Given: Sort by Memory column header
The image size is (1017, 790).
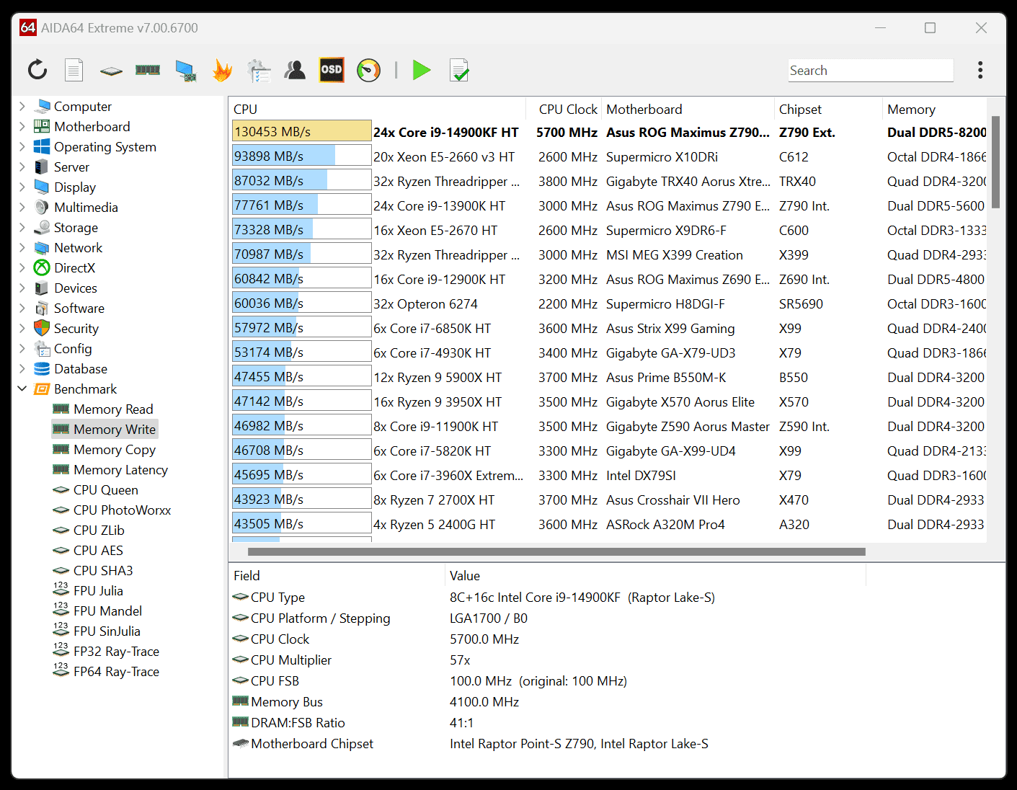Looking at the screenshot, I should tap(935, 109).
